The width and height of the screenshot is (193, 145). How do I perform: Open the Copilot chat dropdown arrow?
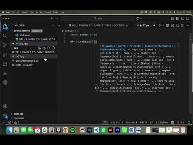click(141, 19)
